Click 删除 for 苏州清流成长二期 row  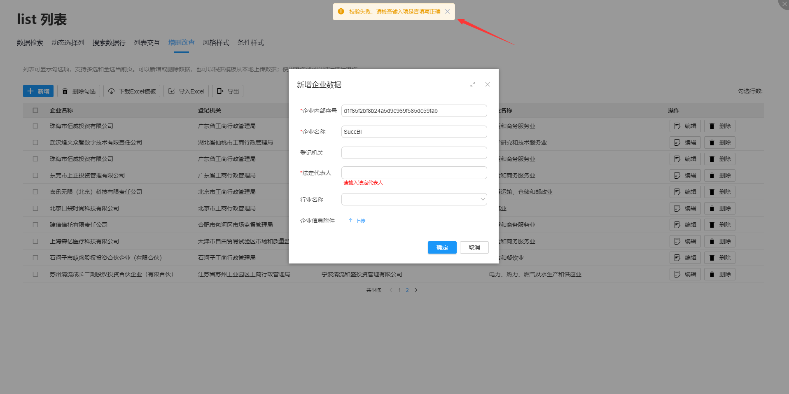[720, 275]
